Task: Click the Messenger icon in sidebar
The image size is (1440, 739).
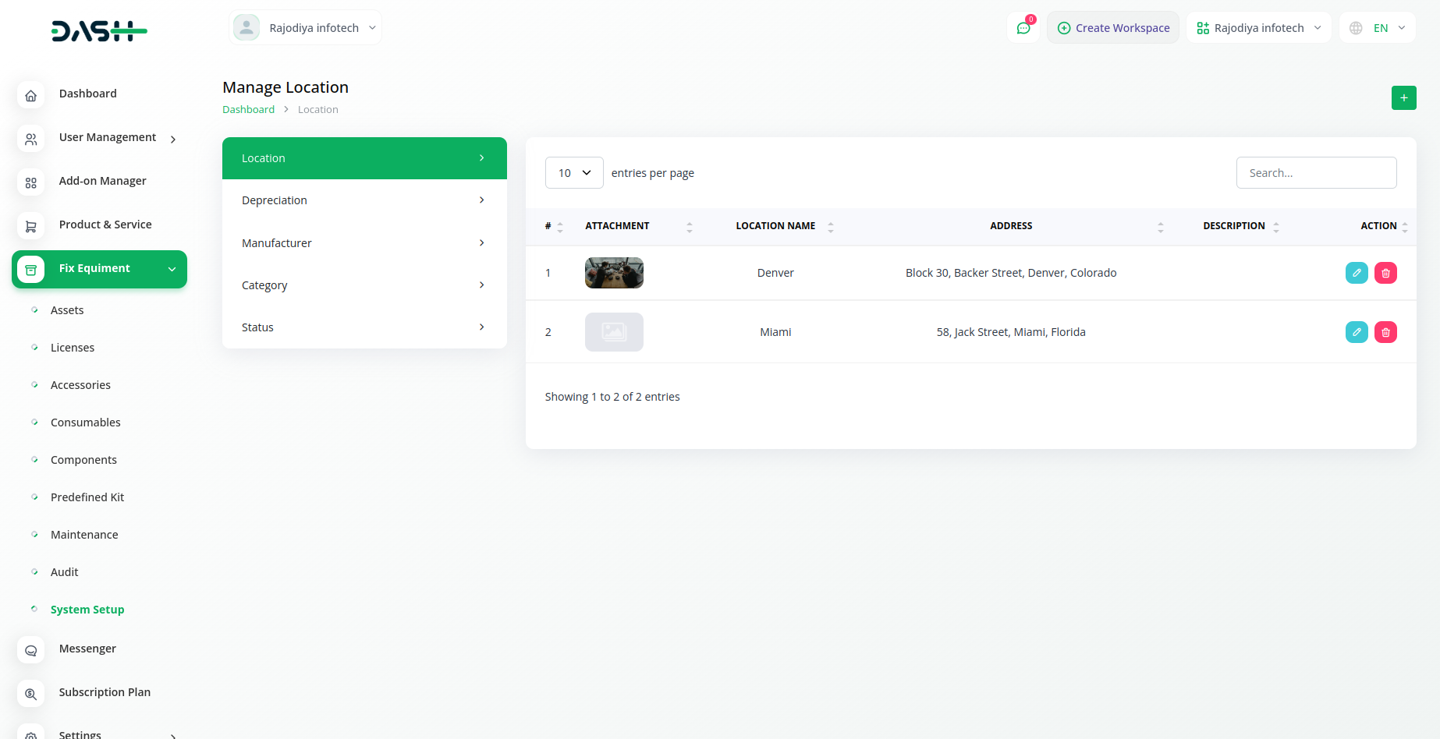Action: coord(31,650)
